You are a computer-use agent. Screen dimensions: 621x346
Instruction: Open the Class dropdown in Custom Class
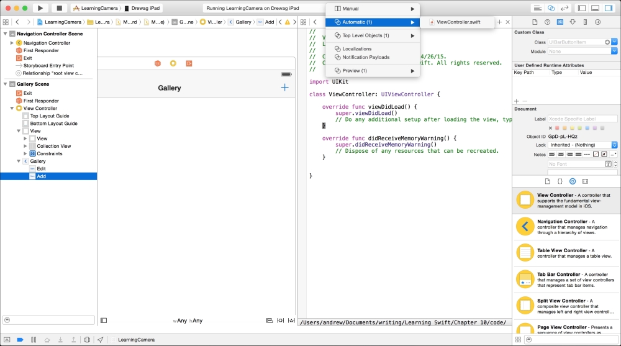coord(614,42)
